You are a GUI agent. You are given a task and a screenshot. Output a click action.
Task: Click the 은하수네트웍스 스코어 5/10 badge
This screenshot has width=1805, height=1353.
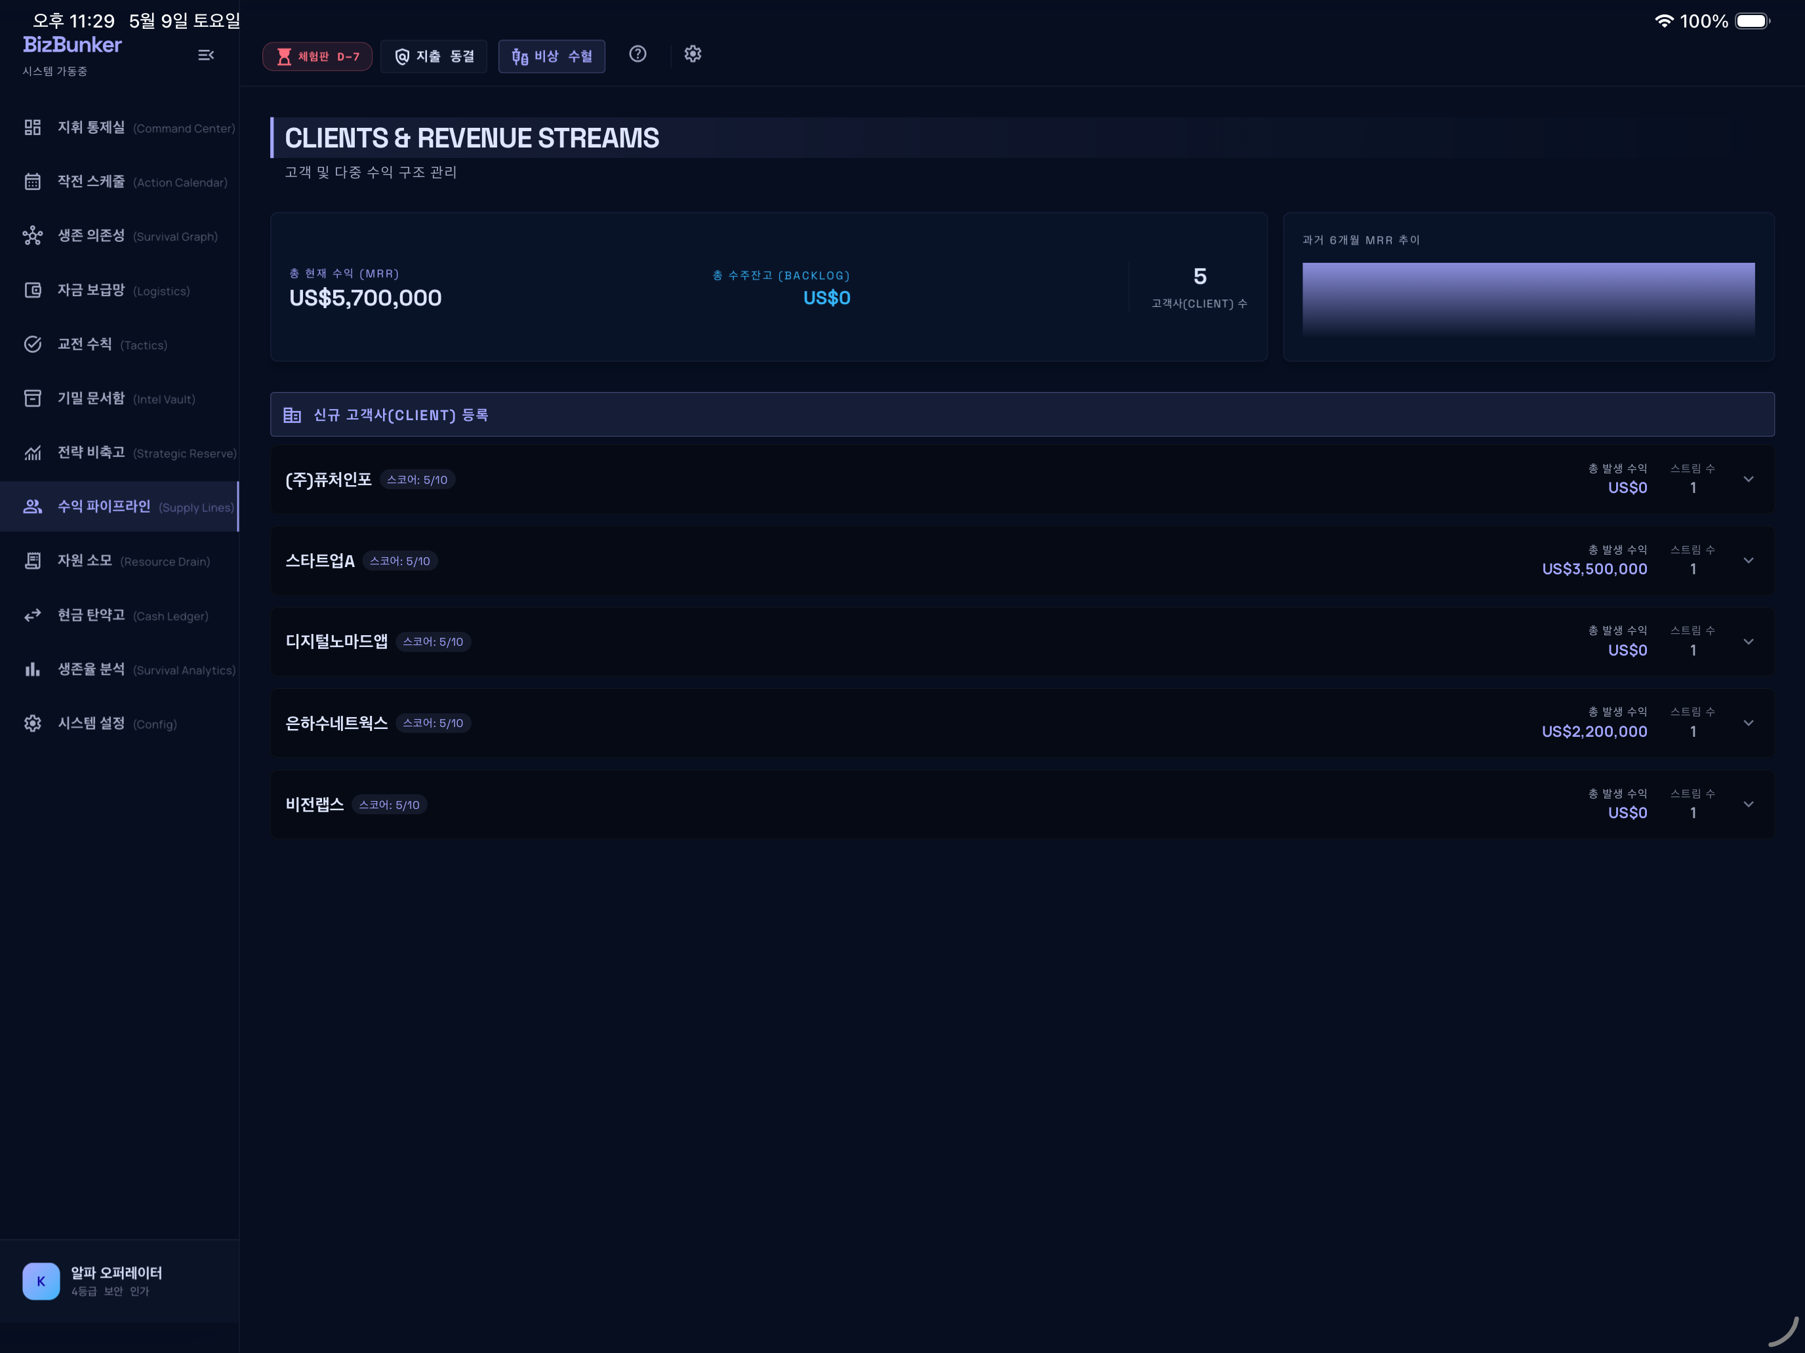pos(434,724)
